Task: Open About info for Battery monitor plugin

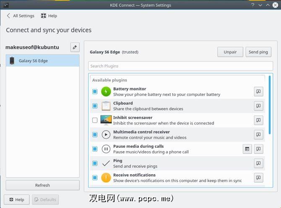Action: point(259,92)
